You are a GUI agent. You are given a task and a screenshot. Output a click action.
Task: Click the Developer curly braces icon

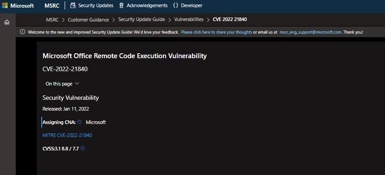click(x=175, y=5)
